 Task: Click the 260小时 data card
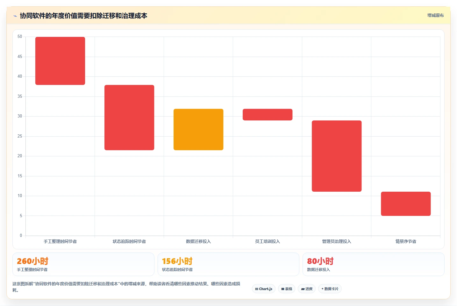pyautogui.click(x=83, y=264)
